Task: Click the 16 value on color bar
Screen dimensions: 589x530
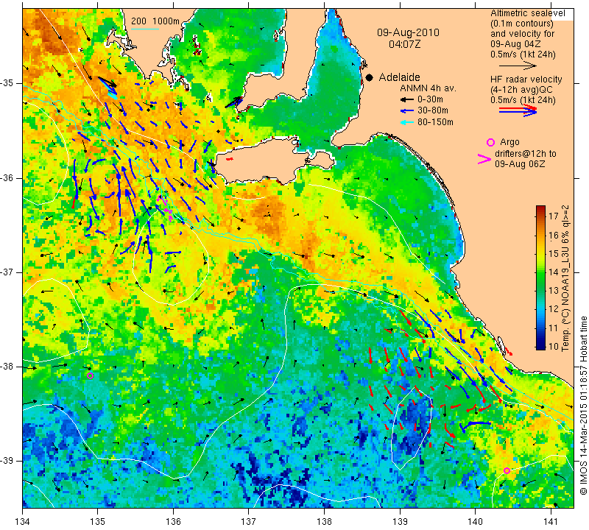Action: point(554,236)
